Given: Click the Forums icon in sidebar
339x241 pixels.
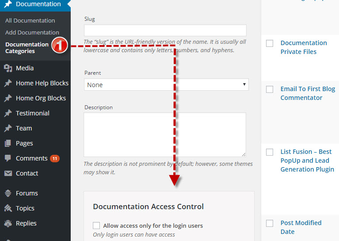Looking at the screenshot, I should click(x=8, y=193).
